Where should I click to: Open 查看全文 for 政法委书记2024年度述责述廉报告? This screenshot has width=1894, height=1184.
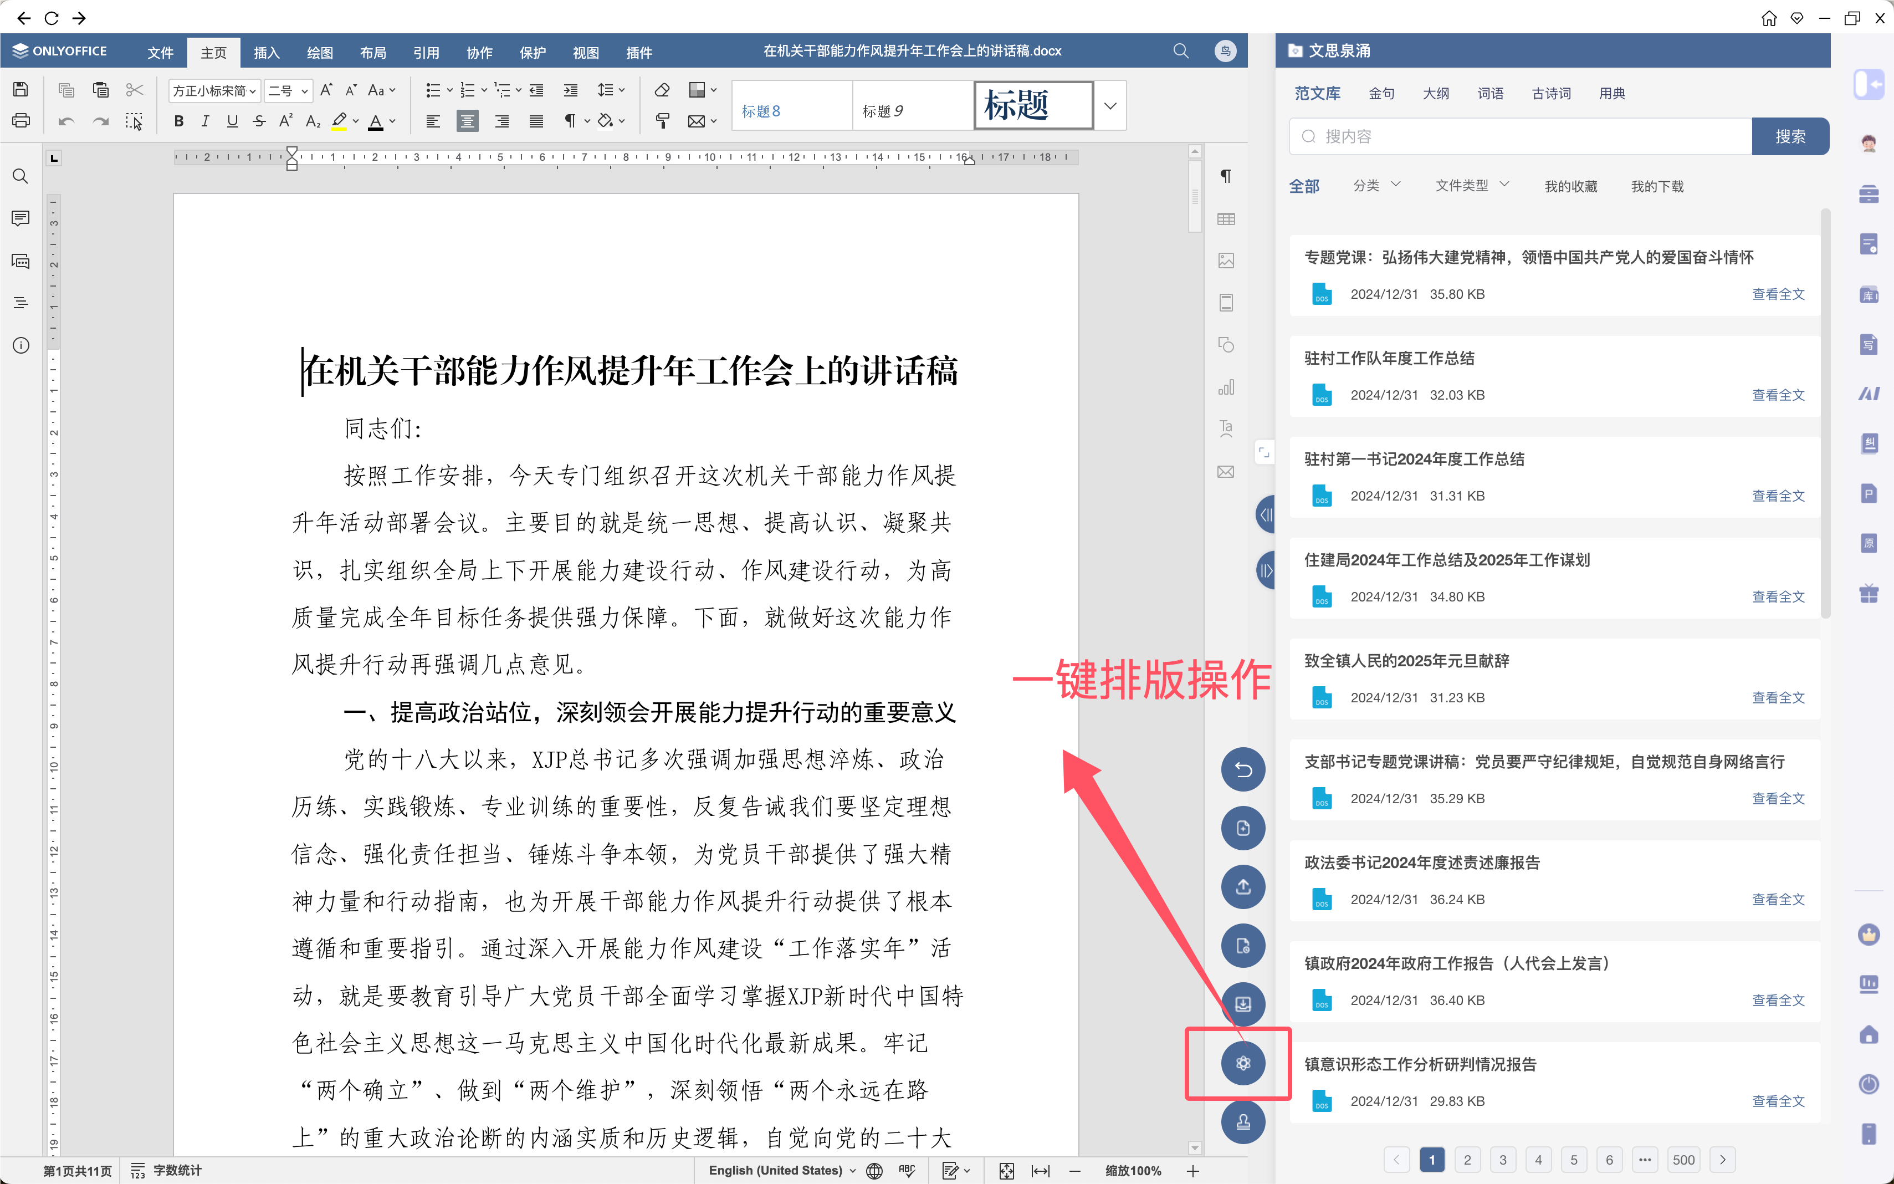point(1778,899)
